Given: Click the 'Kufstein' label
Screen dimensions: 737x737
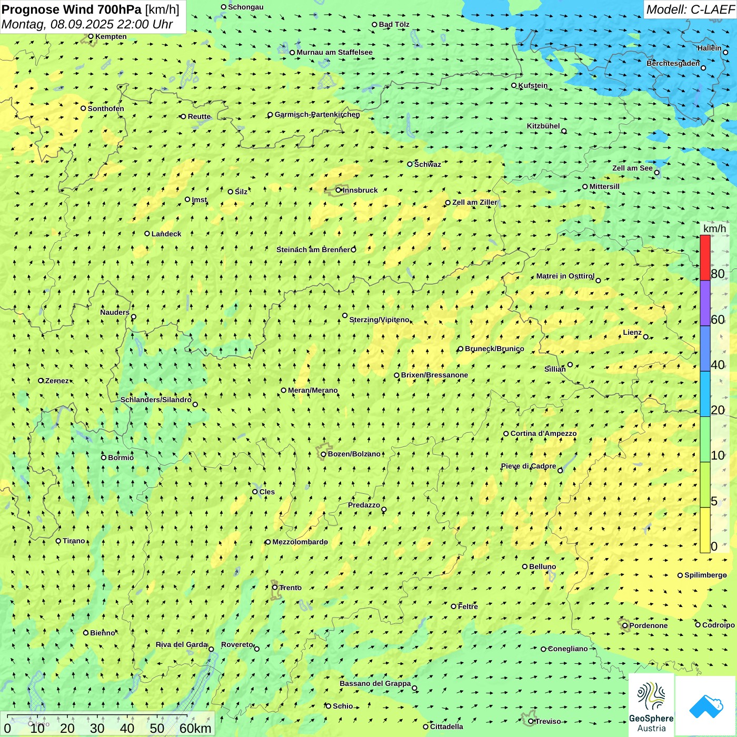Looking at the screenshot, I should [x=533, y=85].
